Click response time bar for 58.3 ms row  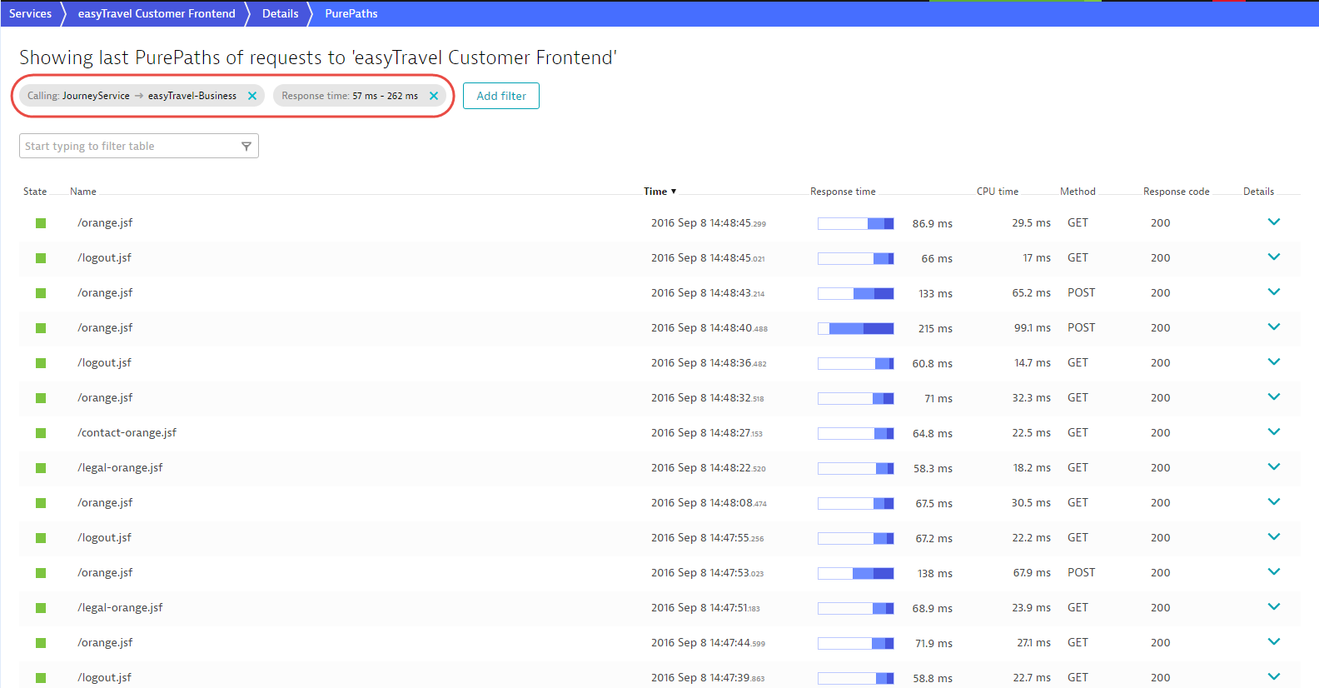point(856,468)
